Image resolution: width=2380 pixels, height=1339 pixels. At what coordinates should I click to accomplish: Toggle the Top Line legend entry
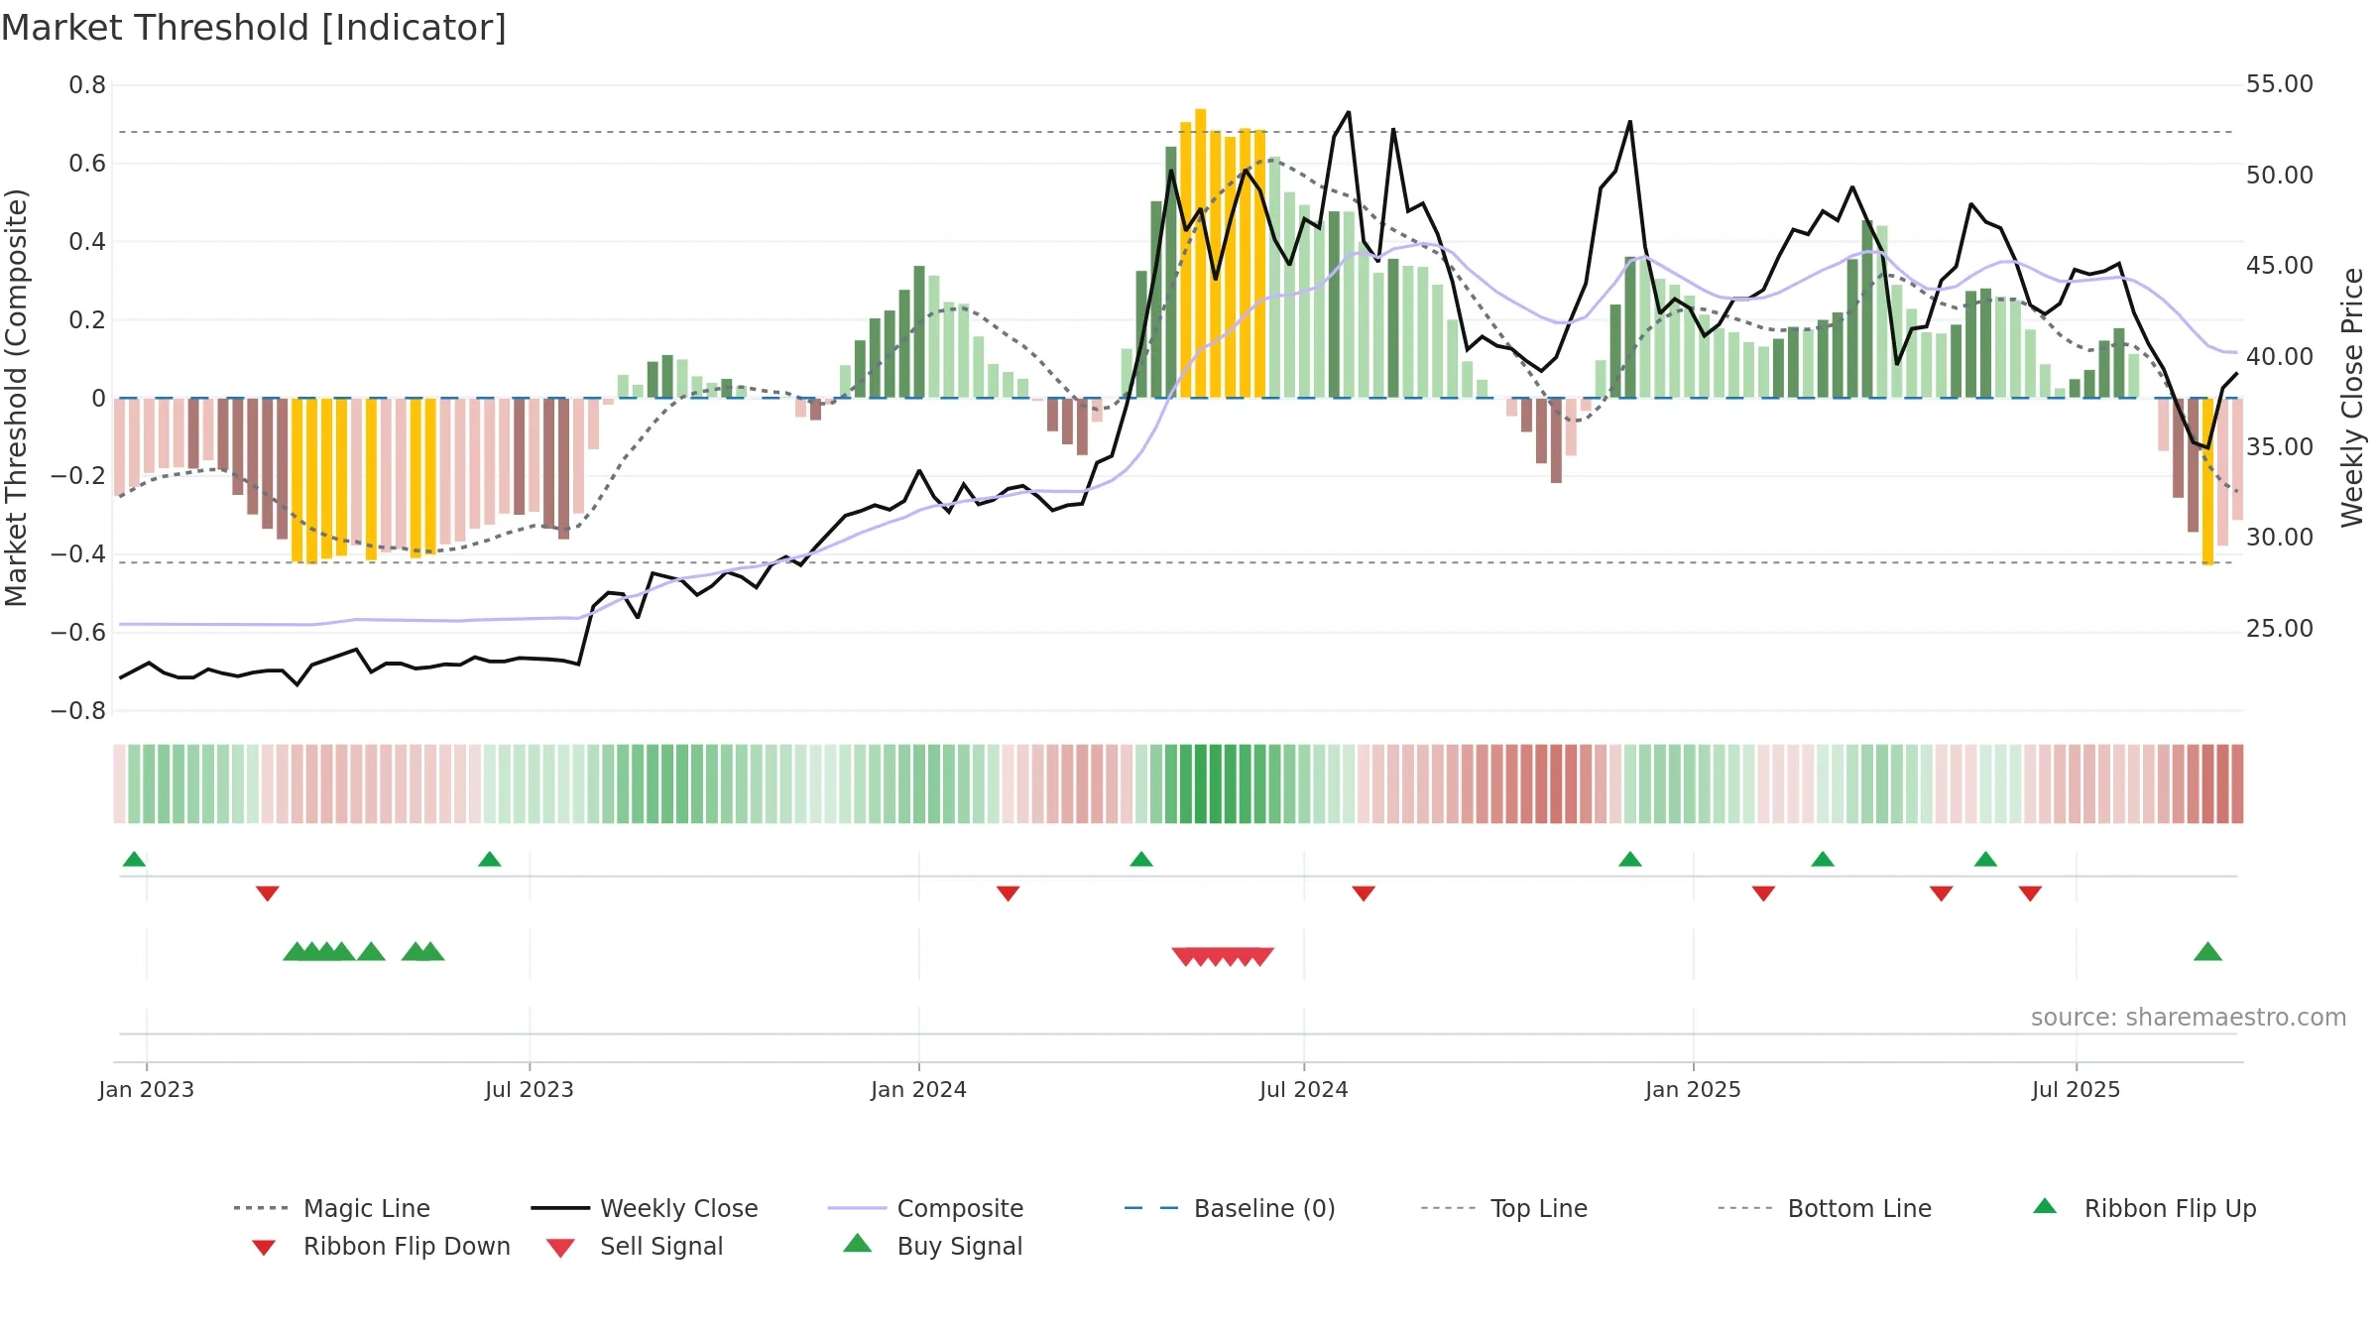click(x=1504, y=1208)
